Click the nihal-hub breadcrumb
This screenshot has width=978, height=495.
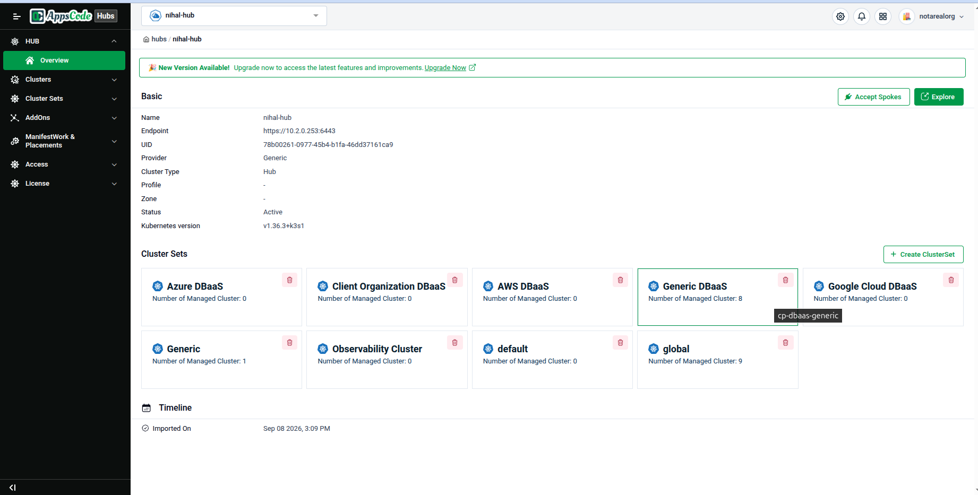click(187, 39)
